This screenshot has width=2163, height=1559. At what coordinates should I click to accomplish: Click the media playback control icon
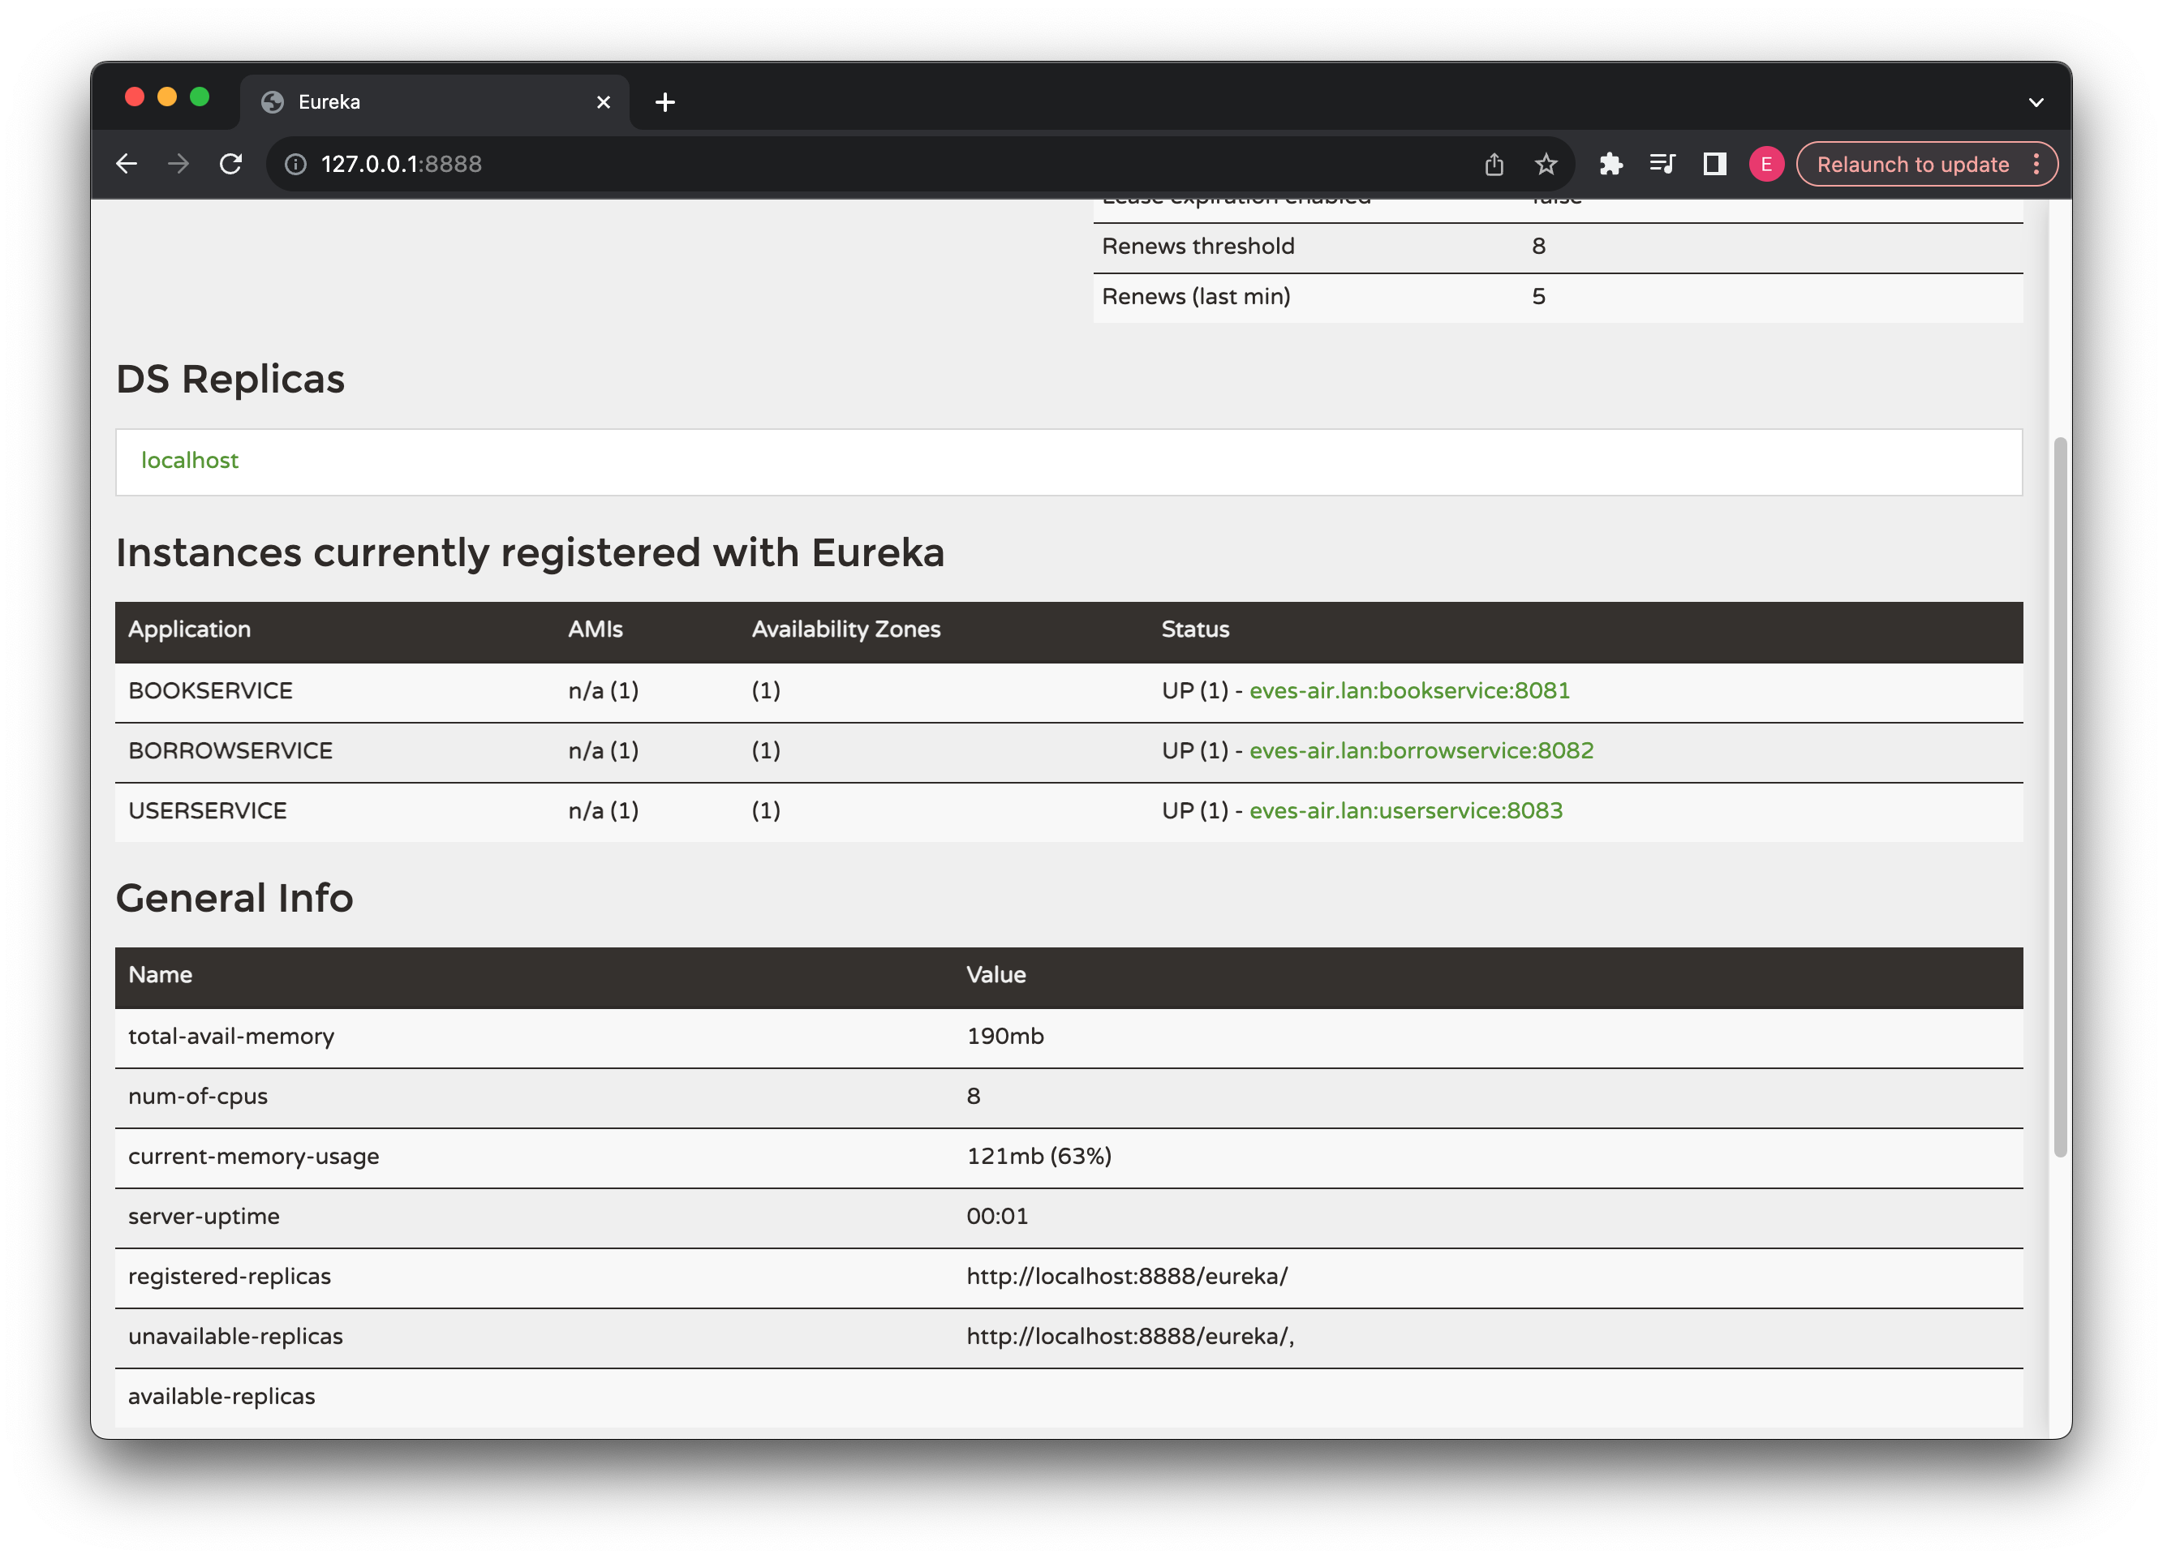point(1662,163)
